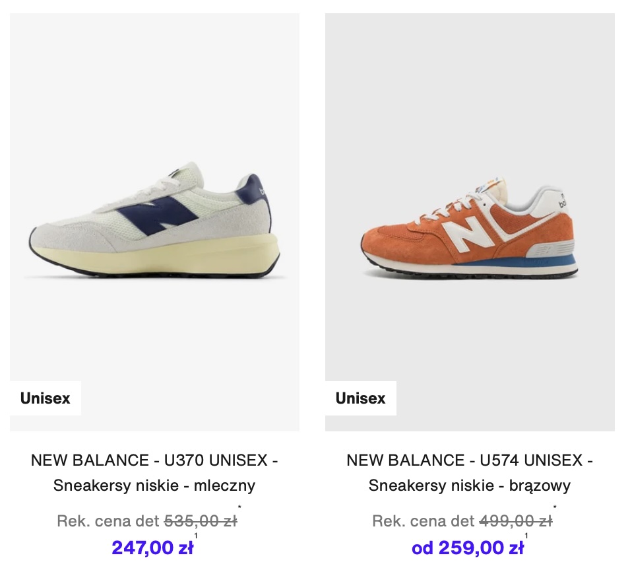
Task: Select the 247,00 zł sale price
Action: click(152, 548)
